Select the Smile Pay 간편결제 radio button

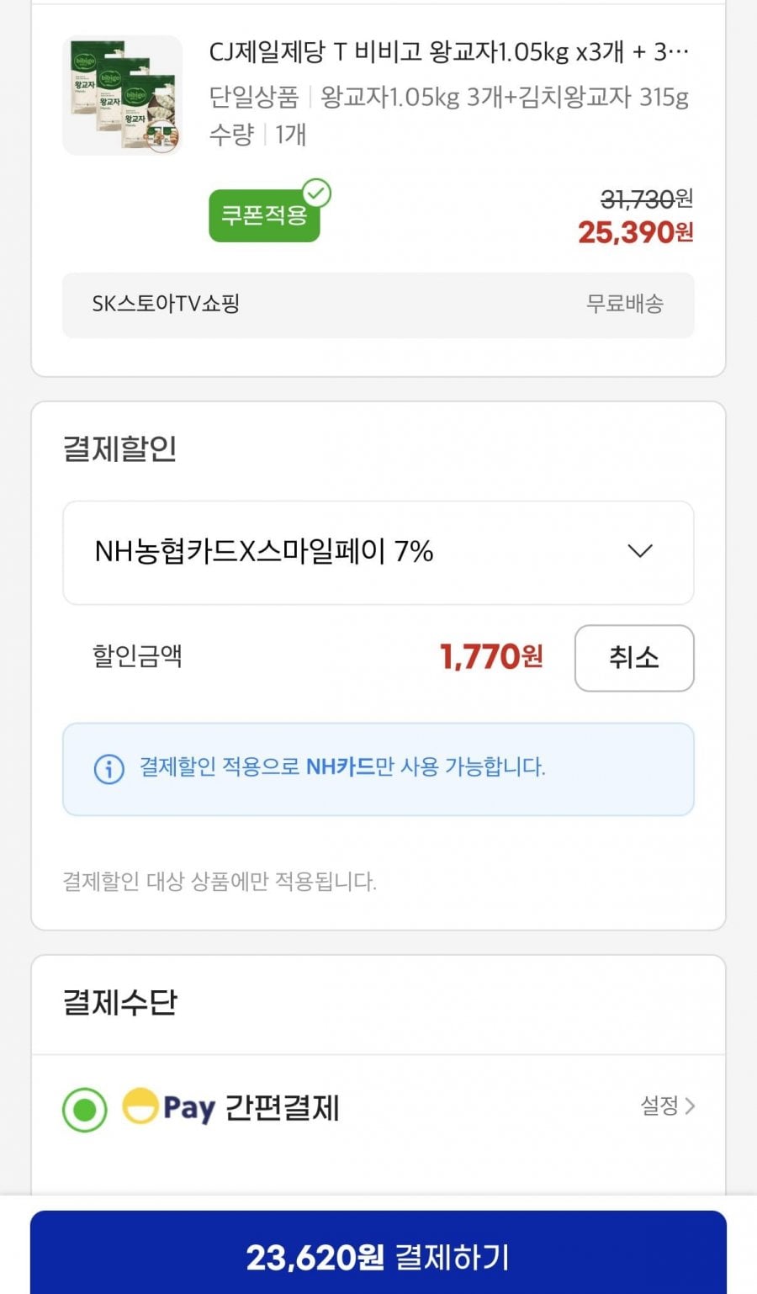[85, 1110]
